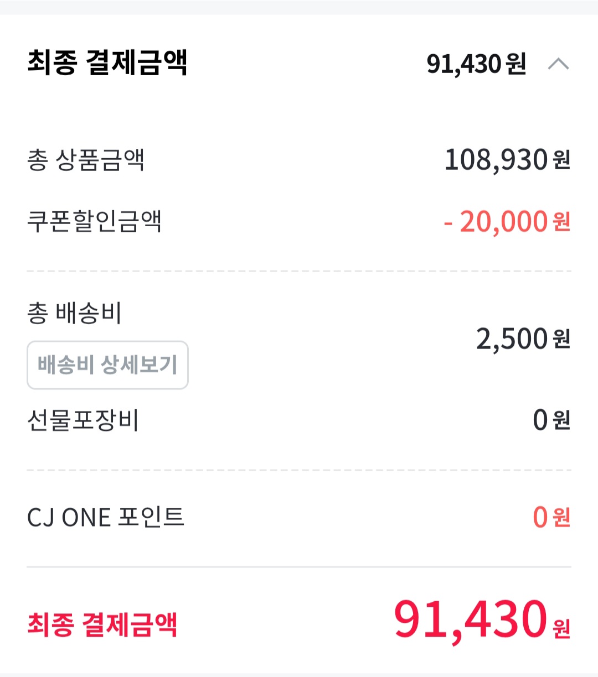Tap the -20,000원 coupon discount amount
This screenshot has width=598, height=677.
[507, 222]
